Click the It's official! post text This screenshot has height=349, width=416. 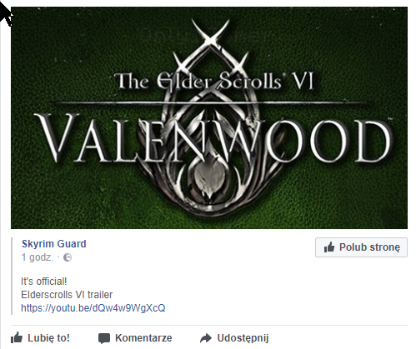pyautogui.click(x=44, y=282)
